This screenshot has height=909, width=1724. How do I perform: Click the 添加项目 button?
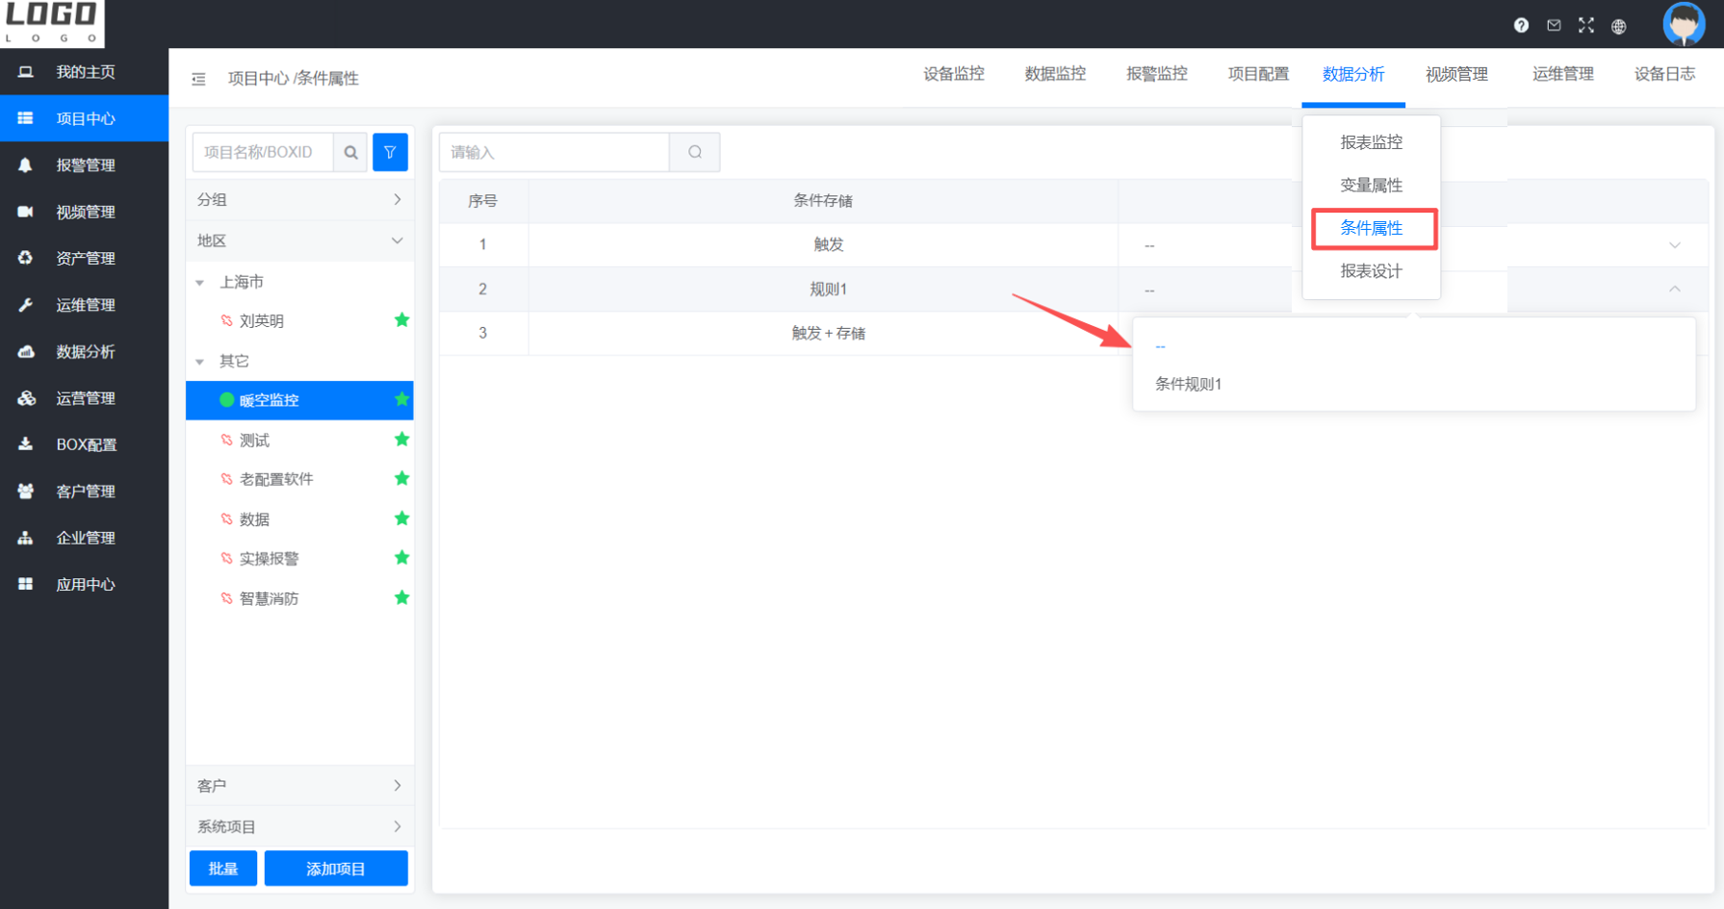[336, 869]
